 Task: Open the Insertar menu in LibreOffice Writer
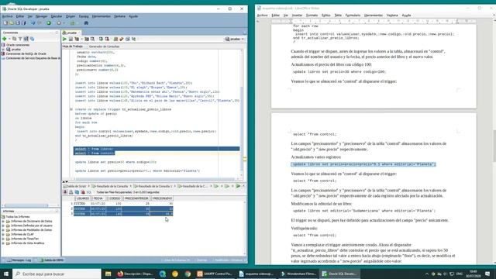click(x=297, y=15)
